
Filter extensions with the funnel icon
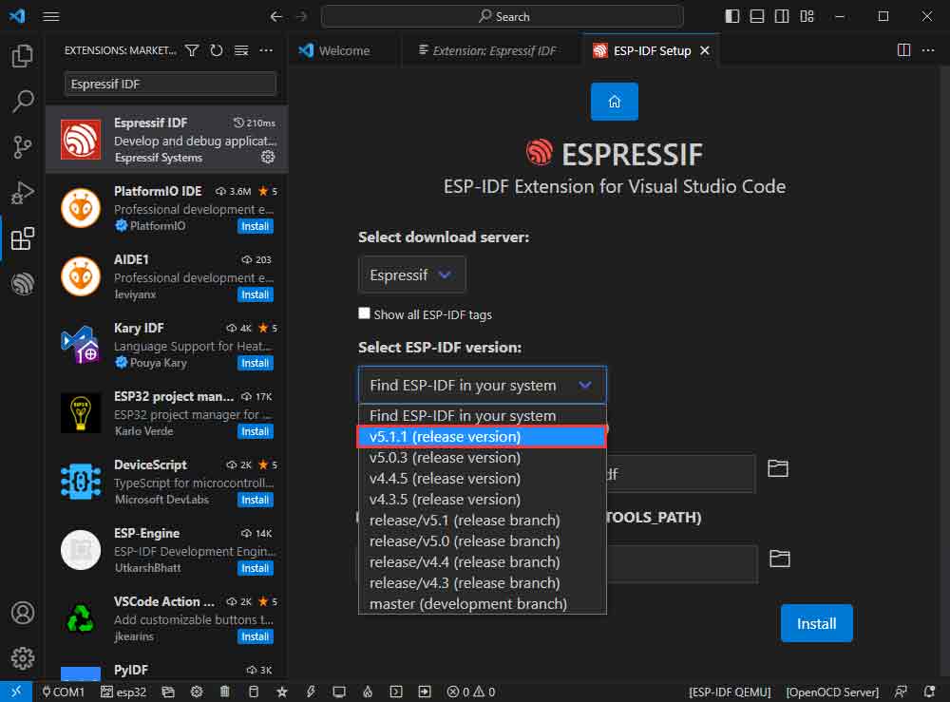[192, 50]
